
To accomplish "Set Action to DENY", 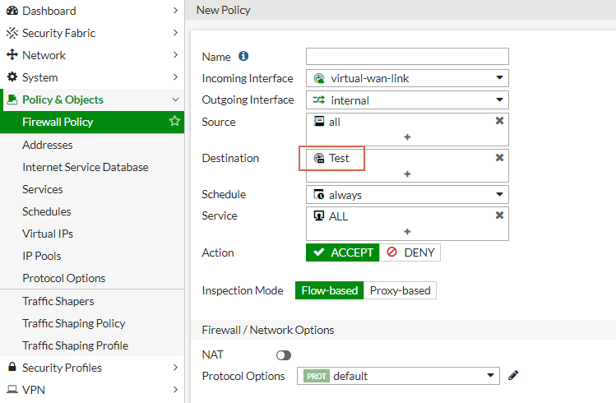I will tap(410, 252).
